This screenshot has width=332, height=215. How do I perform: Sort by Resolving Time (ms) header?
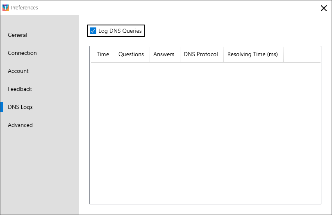pos(253,54)
